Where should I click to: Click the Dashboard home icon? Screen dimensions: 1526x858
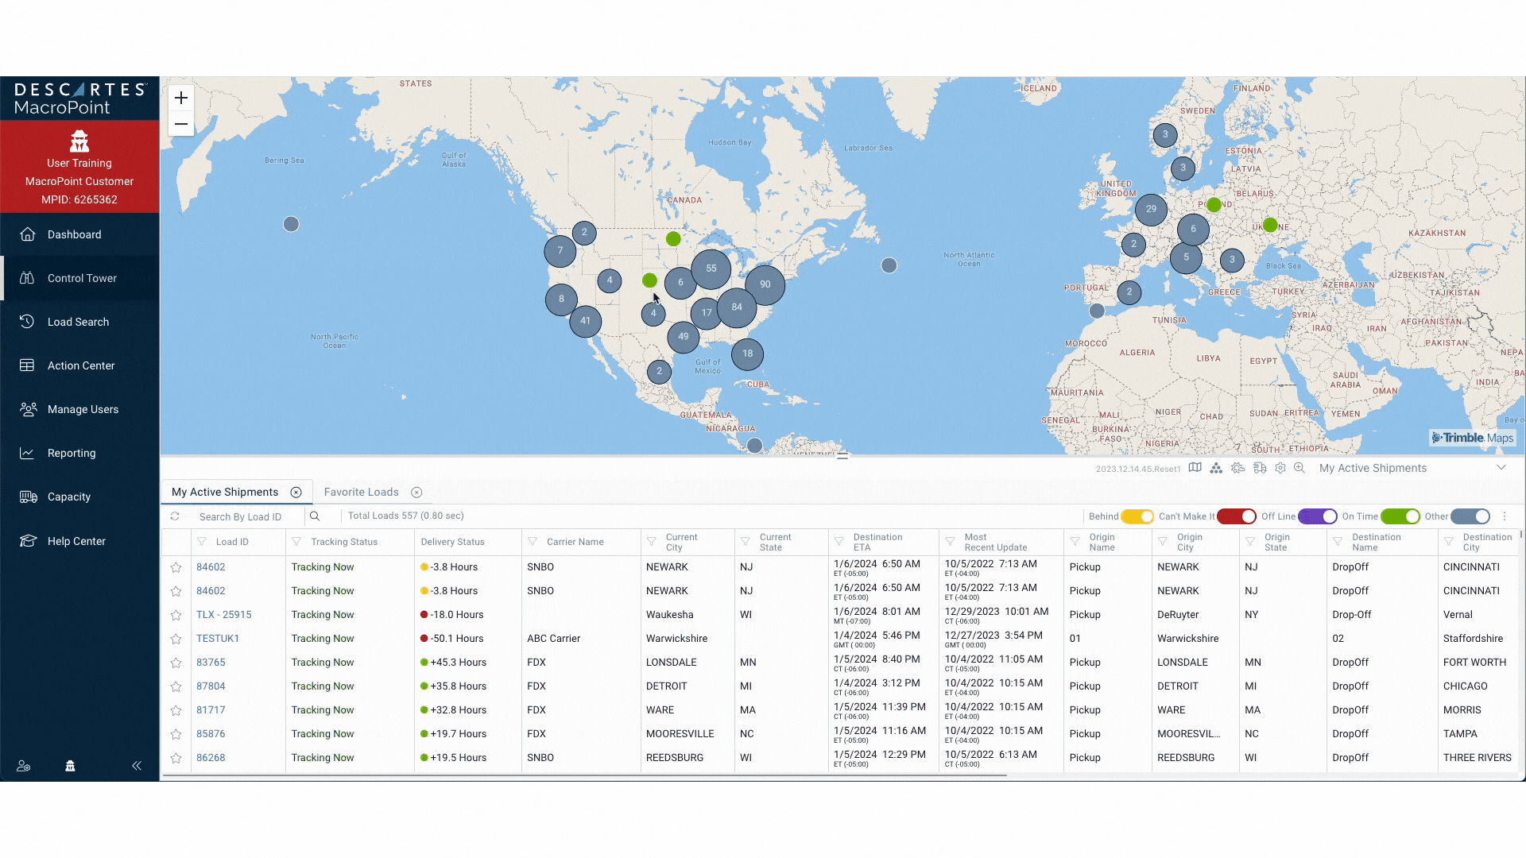(x=28, y=234)
